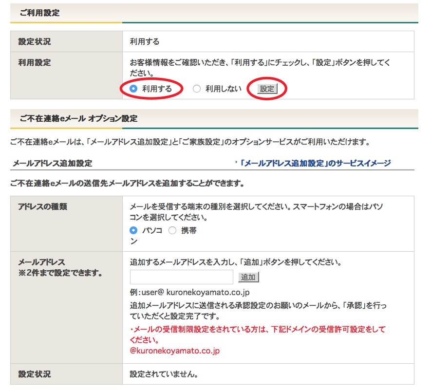
Task: Click the アドレスの種類 row label
Action: point(43,206)
